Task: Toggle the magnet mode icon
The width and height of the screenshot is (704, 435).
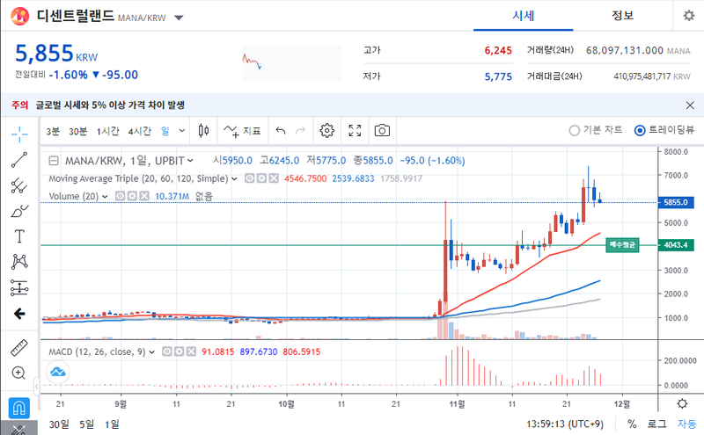Action: (18, 408)
